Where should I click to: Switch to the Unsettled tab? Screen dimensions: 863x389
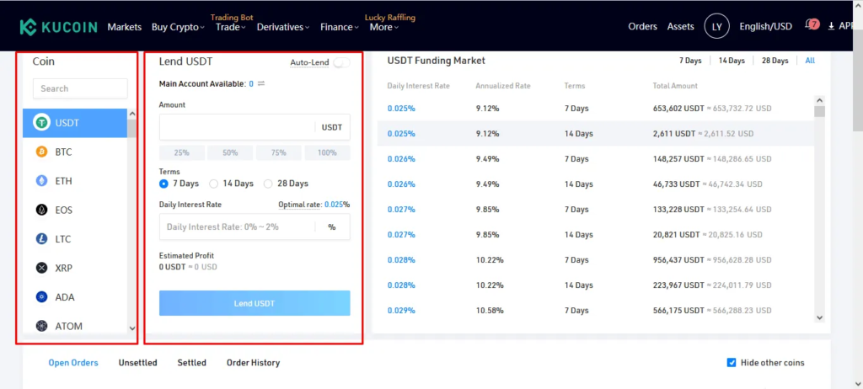[137, 363]
